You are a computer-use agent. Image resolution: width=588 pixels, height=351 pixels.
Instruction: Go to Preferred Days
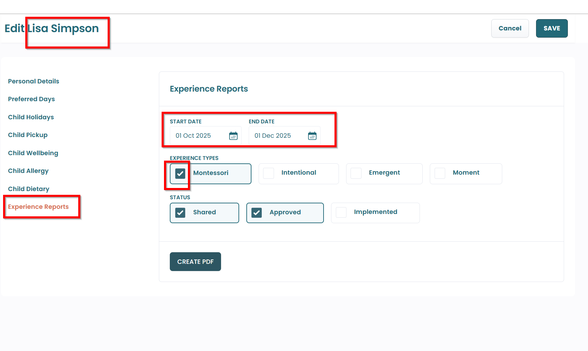[31, 99]
